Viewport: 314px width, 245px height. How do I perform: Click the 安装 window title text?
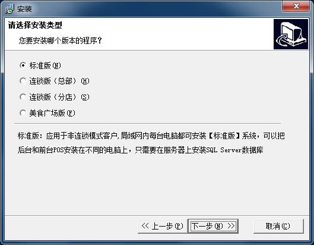point(24,9)
